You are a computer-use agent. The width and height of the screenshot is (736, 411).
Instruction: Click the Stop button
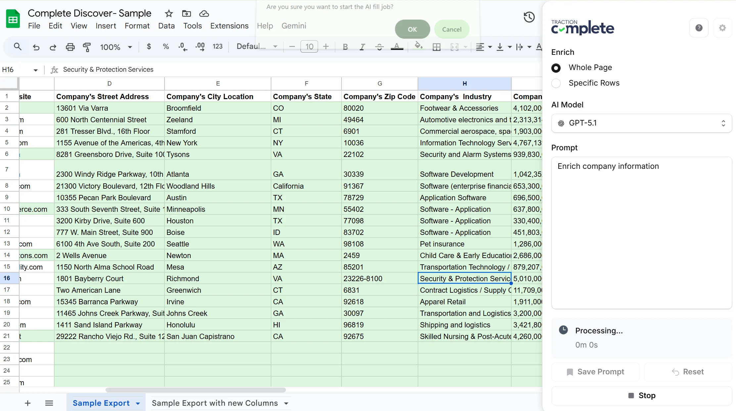point(641,395)
